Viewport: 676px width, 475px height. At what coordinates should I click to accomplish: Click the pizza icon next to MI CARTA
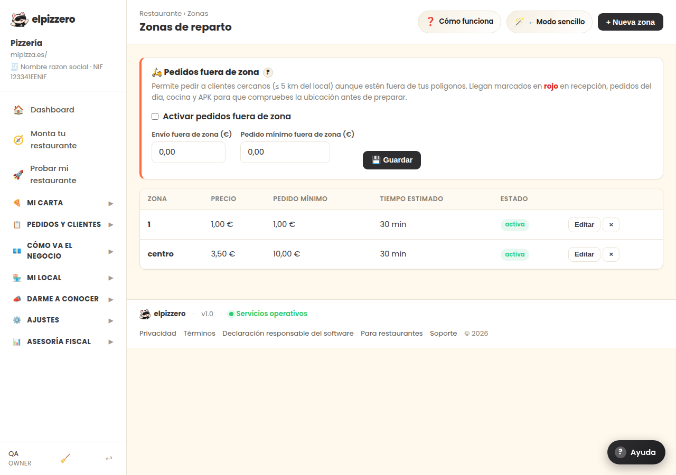17,203
